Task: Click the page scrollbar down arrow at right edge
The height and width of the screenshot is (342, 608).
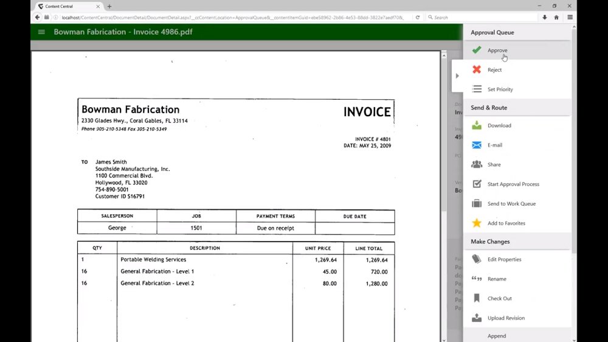Action: (x=574, y=340)
